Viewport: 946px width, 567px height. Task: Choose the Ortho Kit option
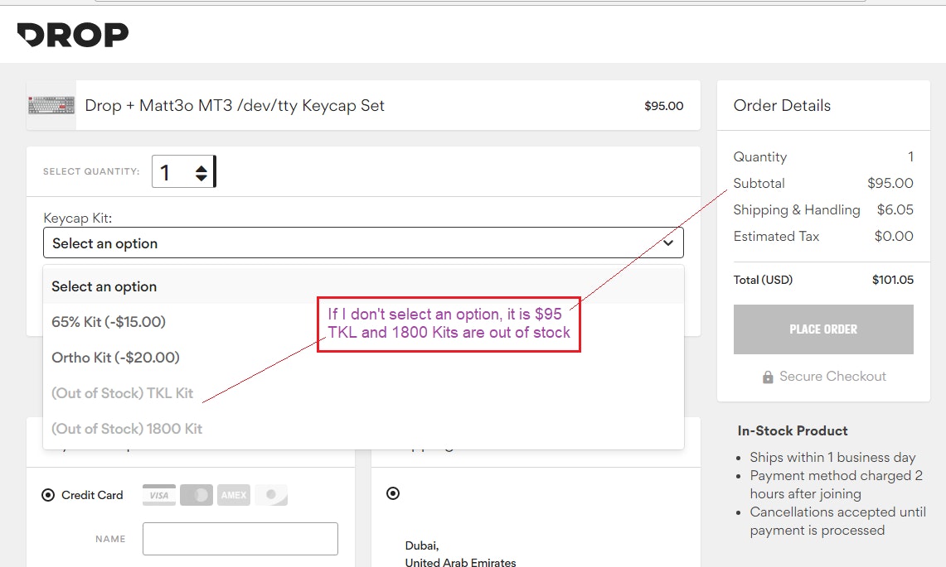[x=115, y=358]
